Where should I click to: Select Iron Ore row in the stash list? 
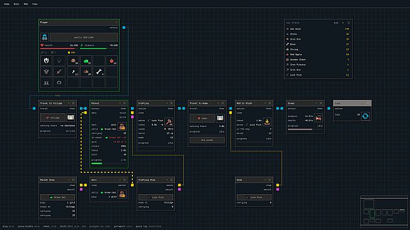coord(318,39)
